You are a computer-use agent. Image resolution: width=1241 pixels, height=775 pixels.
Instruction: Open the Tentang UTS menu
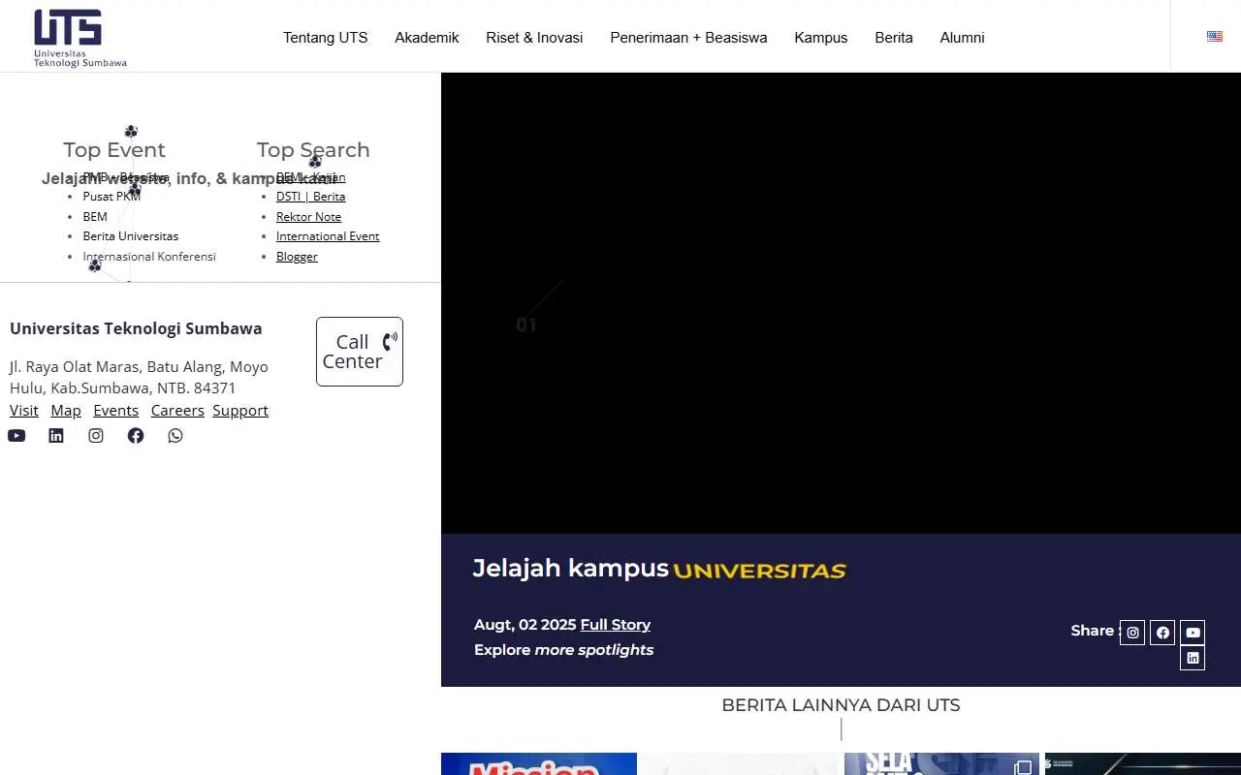coord(326,38)
